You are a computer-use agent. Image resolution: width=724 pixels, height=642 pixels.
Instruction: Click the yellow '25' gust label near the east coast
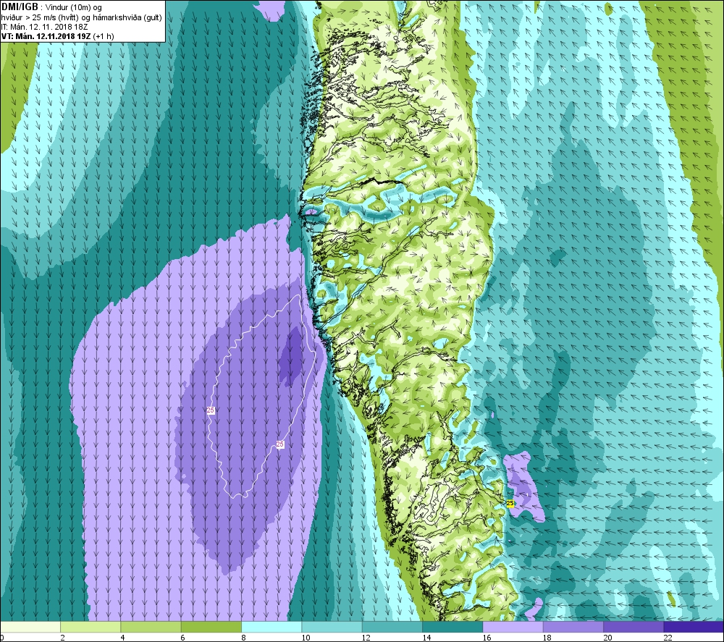pyautogui.click(x=510, y=503)
